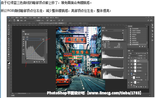Viewport: 156px width, 98px height.
Task: Click the black-point eyedropper in Curves panel
Action: (x=24, y=42)
